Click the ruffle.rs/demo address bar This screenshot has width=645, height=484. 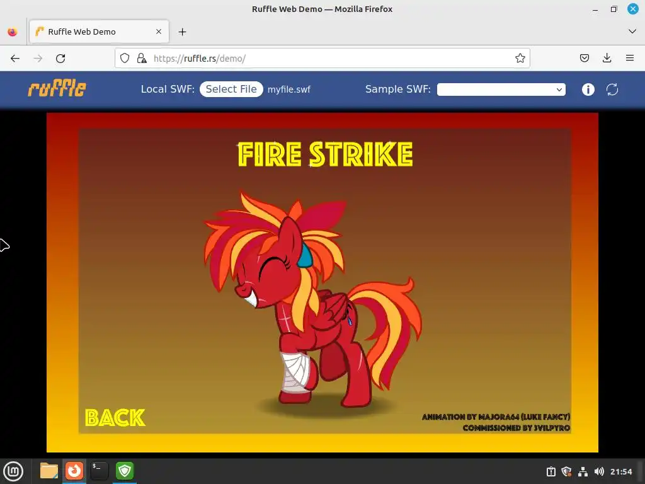tap(322, 59)
